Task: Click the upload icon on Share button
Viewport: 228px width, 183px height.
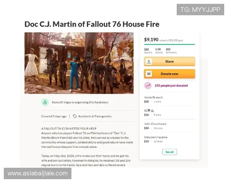Action: pos(149,62)
